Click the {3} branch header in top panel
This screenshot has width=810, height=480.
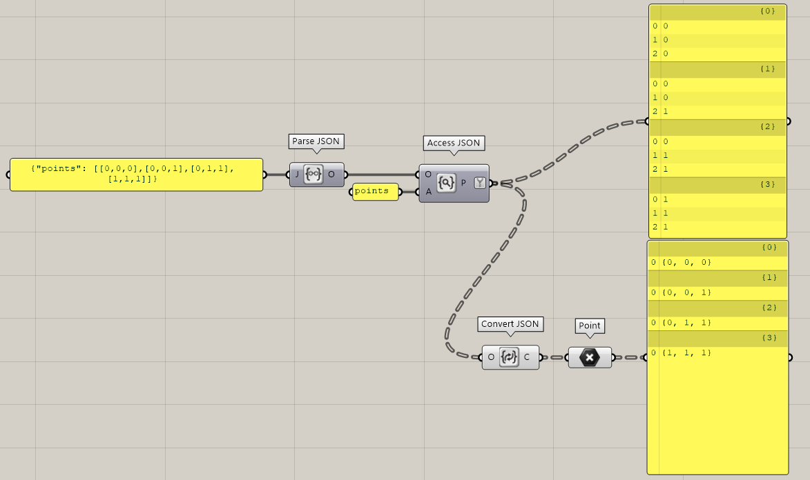tap(717, 184)
